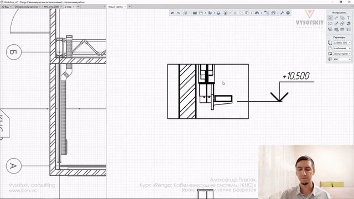Screen dimensions: 354x199
Task: Switch to the КНС_отм.0,000 tab
Action: tap(51, 7)
